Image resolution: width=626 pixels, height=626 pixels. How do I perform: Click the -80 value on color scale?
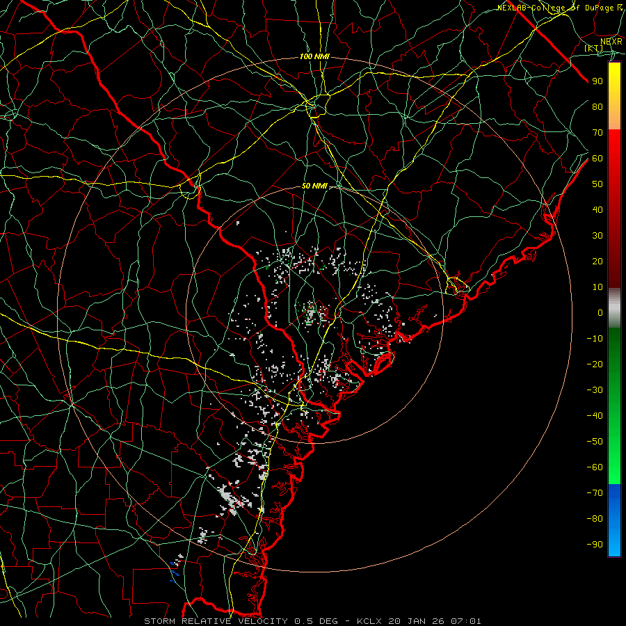[x=595, y=519]
